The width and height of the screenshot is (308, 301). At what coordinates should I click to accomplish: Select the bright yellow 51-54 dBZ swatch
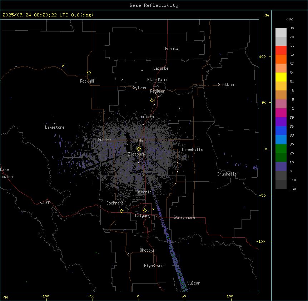tap(281, 77)
